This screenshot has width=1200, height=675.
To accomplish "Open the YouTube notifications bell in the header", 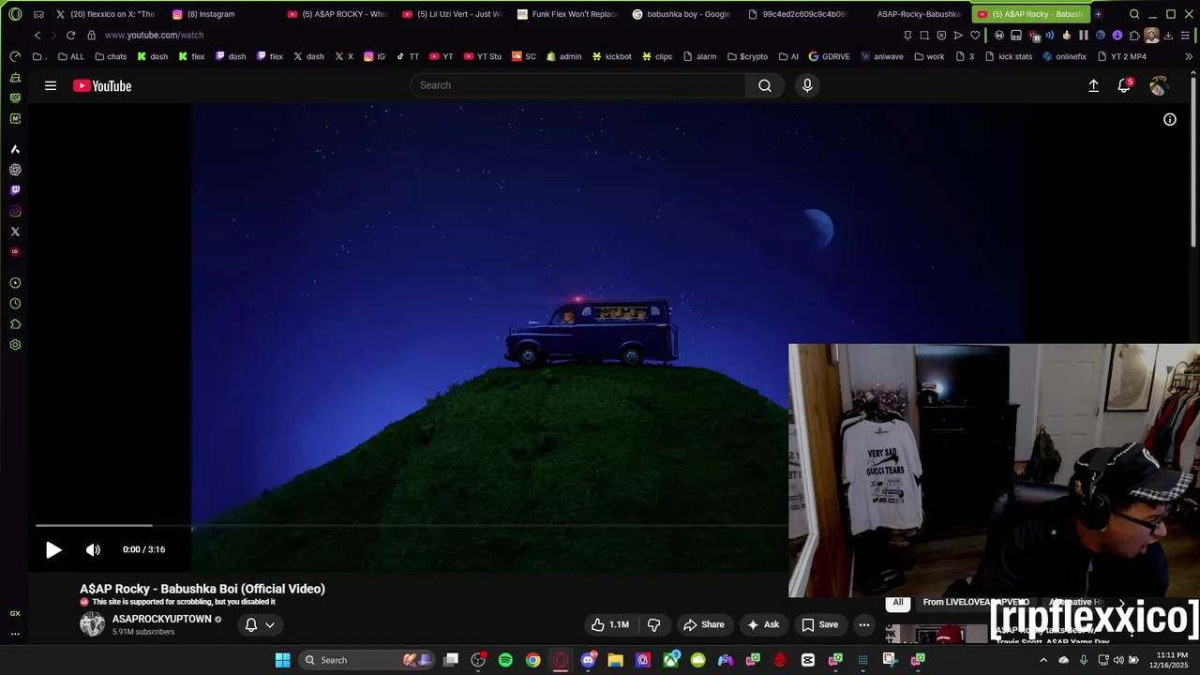I will [x=1124, y=85].
